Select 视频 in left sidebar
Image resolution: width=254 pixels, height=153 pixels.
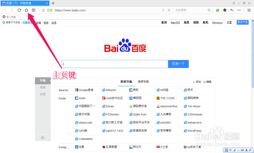point(43,87)
